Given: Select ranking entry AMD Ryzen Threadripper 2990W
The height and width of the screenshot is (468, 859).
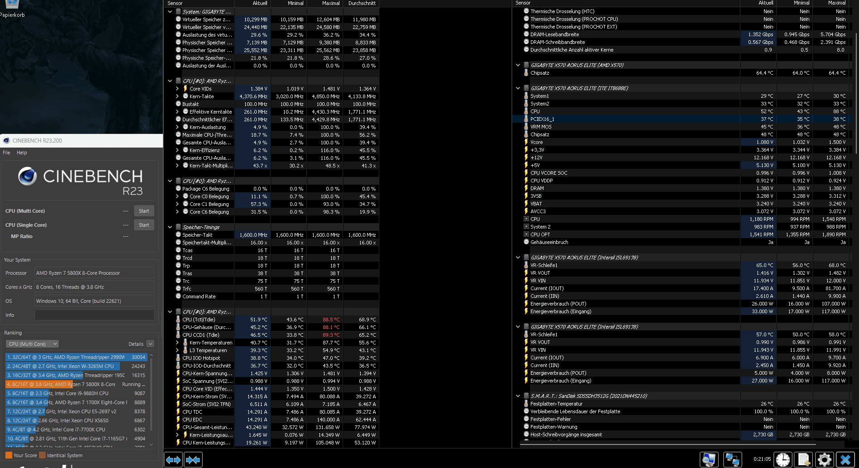Looking at the screenshot, I should (x=76, y=357).
